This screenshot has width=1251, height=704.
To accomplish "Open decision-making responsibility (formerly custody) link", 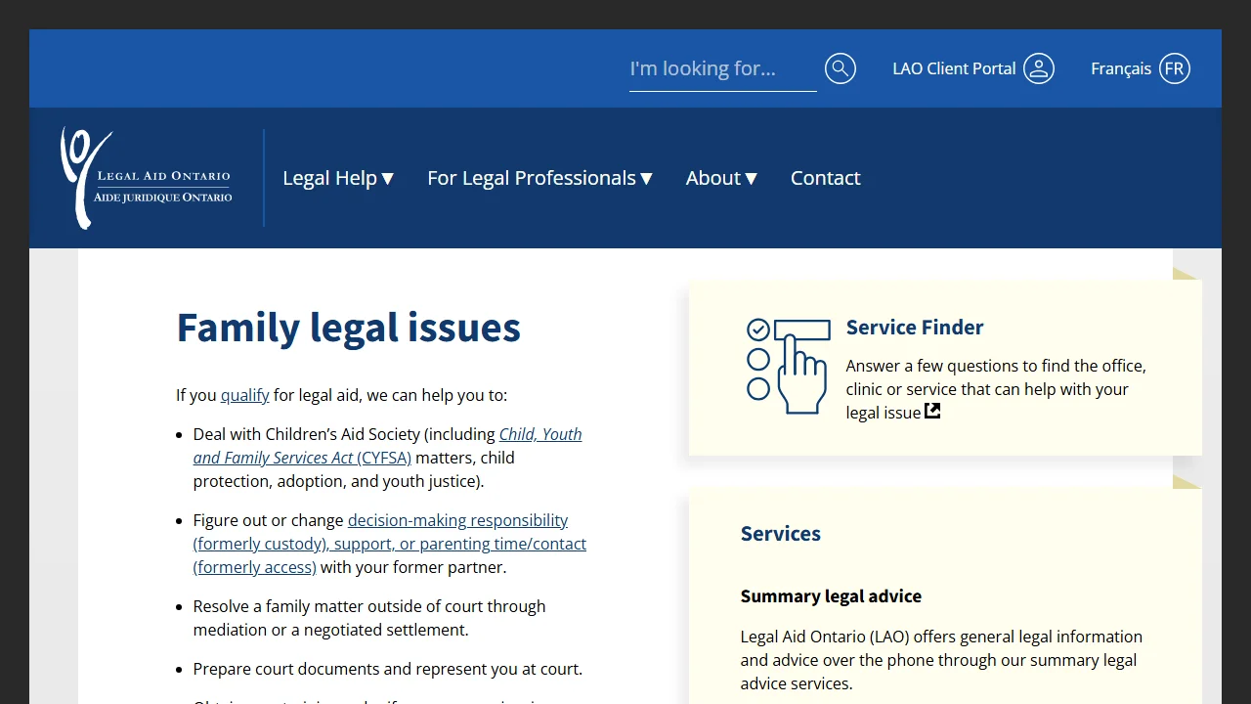I will 390,544.
